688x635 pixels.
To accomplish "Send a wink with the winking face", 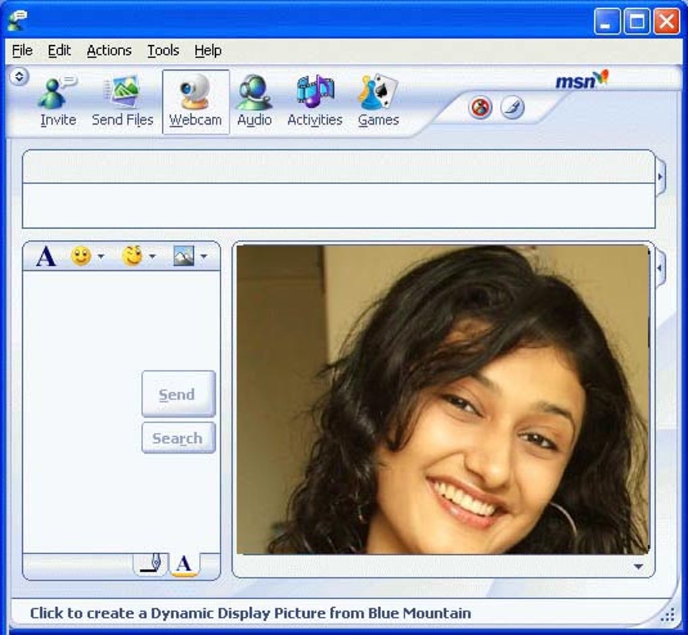I will (132, 256).
